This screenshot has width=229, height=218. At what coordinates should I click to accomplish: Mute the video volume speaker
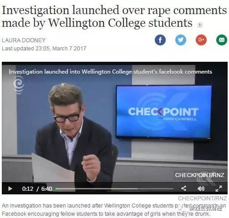point(201,188)
